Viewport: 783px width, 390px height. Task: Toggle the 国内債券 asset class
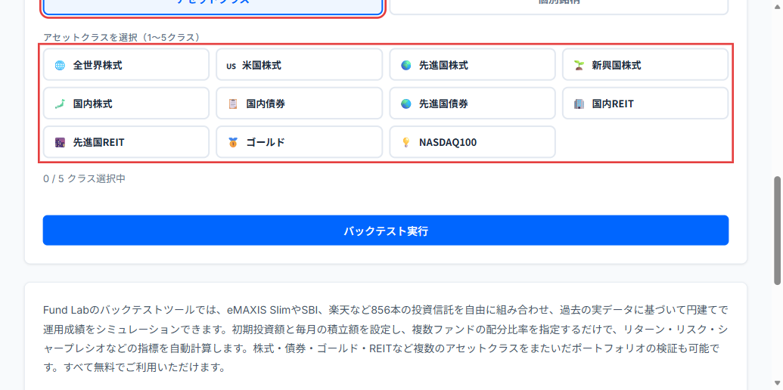[299, 104]
